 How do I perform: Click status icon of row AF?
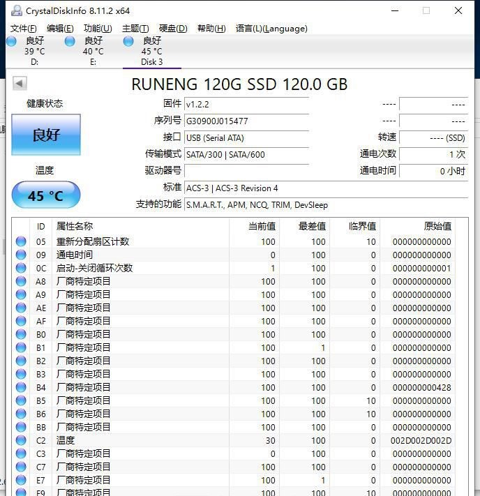(21, 321)
